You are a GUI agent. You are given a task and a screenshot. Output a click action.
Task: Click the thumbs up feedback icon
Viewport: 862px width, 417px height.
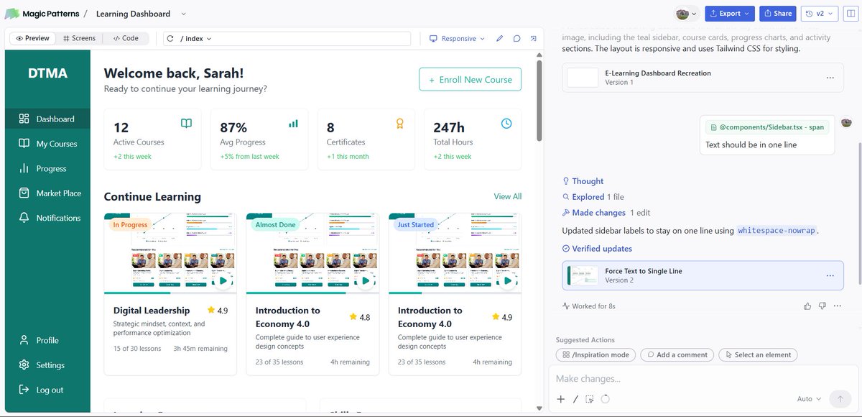[x=807, y=306]
